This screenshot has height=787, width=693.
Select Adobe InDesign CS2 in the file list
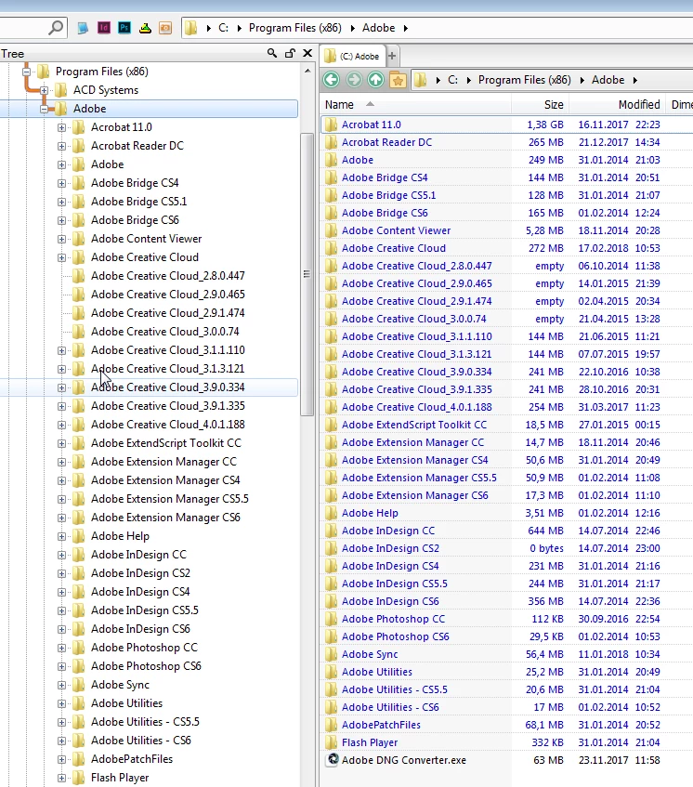390,548
